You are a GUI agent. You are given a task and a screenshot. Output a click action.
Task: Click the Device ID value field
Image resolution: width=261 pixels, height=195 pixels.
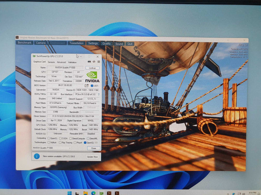tap(88, 90)
